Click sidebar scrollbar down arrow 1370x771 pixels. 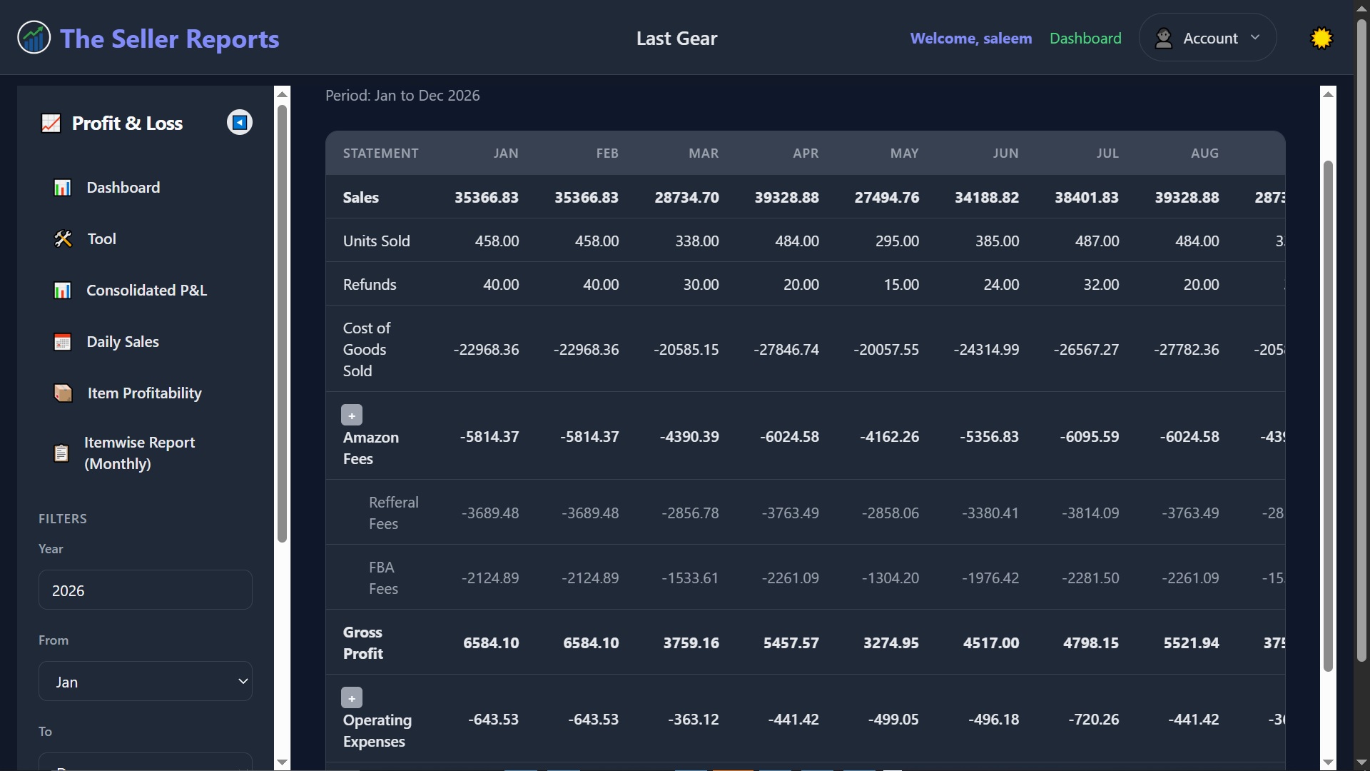tap(283, 762)
